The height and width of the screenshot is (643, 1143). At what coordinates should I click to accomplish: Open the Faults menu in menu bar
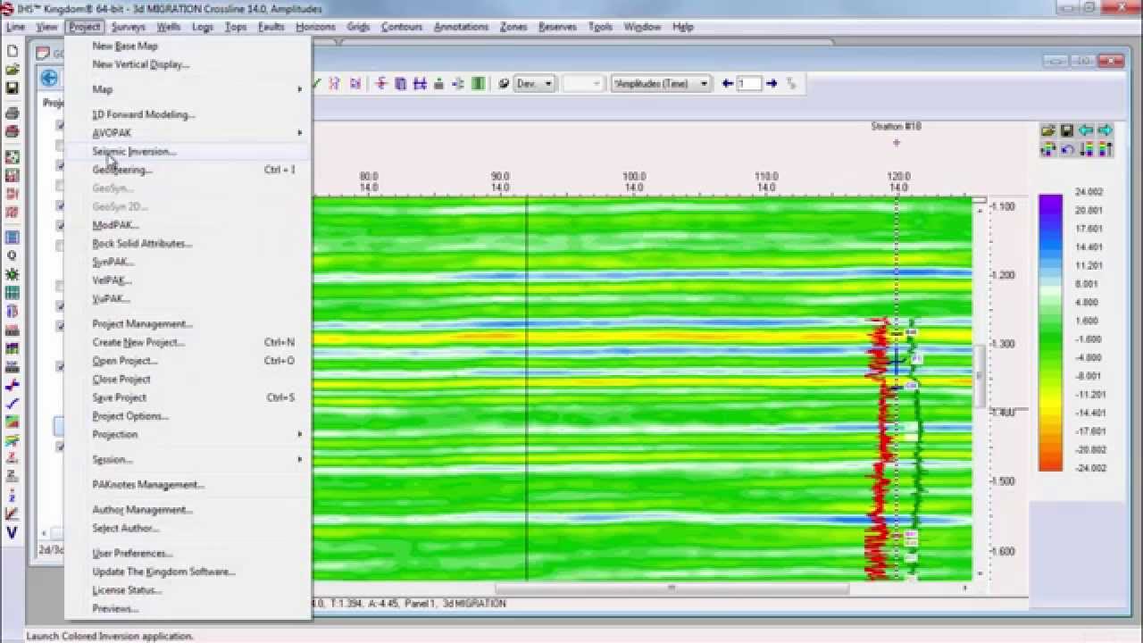pos(271,27)
